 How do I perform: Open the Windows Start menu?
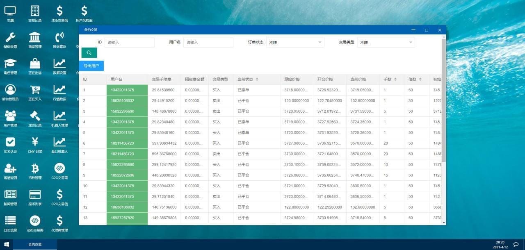(x=7, y=245)
